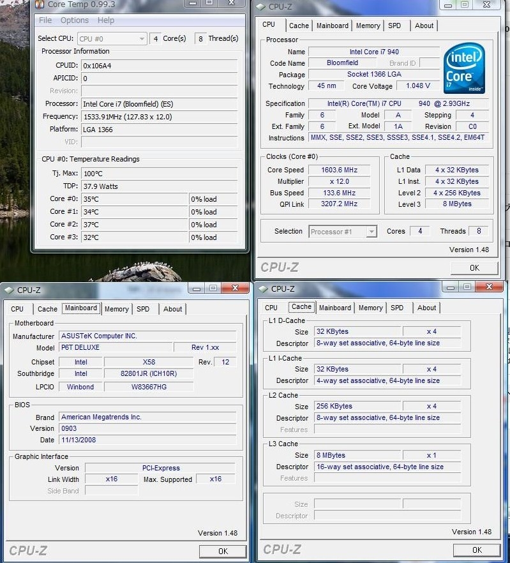
Task: Click the manufacturer ASUSTeK Computer INC.
Action: 147,336
